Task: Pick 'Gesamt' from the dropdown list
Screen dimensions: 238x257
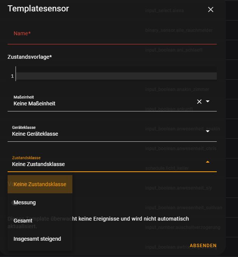Action: (x=23, y=221)
